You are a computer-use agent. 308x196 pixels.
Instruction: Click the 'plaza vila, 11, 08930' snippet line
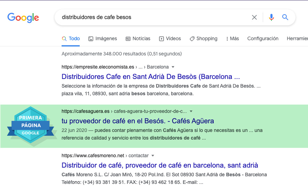(x=128, y=93)
